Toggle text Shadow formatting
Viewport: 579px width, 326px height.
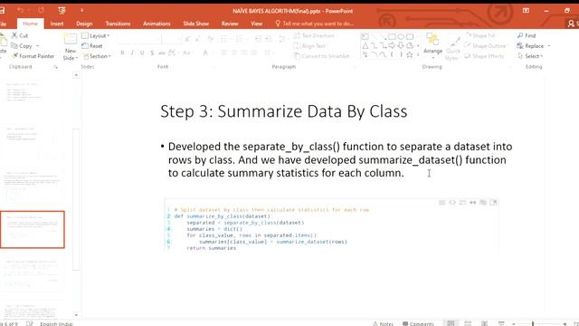[152, 53]
